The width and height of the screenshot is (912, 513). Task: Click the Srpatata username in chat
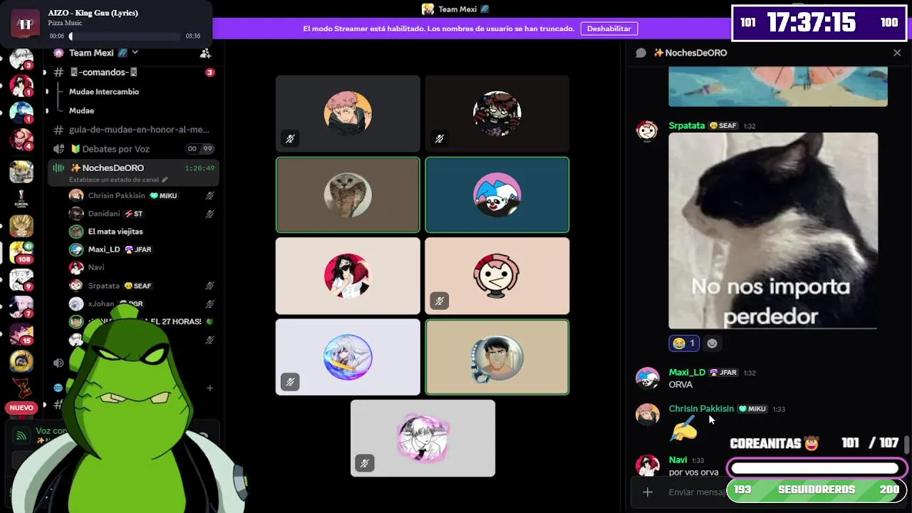pos(686,125)
